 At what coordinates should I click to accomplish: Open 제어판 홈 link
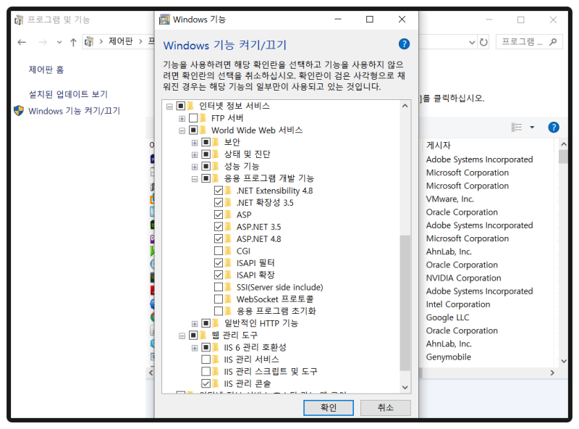click(x=46, y=69)
